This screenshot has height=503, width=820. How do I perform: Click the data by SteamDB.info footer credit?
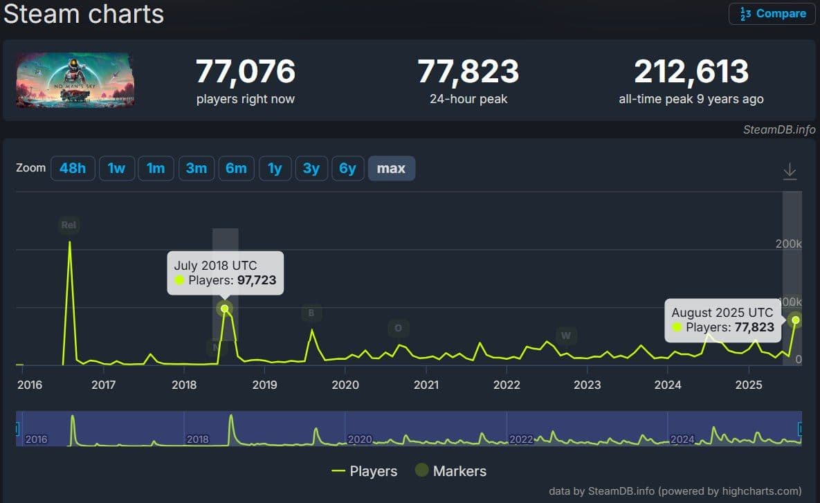point(675,491)
